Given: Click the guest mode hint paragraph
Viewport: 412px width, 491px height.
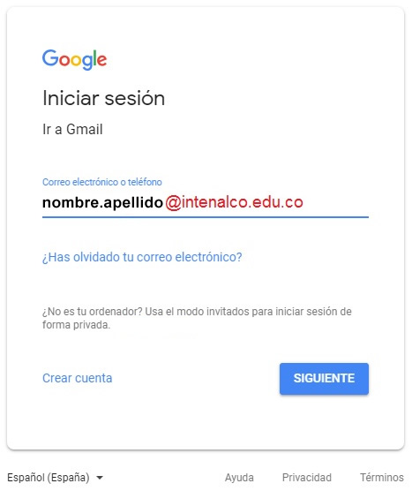Looking at the screenshot, I should click(197, 318).
